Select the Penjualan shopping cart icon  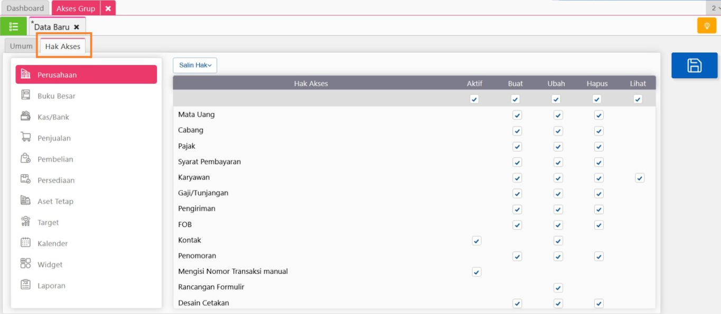25,138
